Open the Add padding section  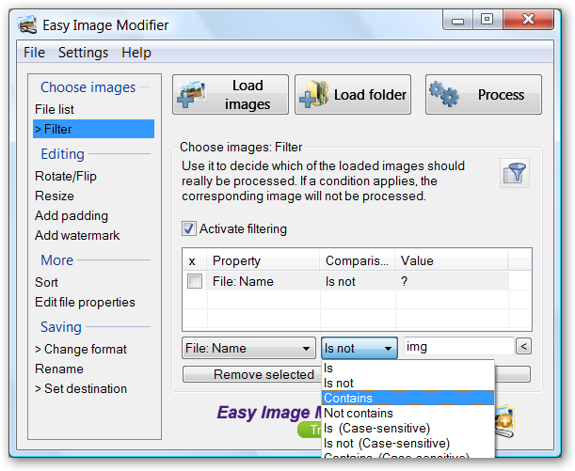72,215
